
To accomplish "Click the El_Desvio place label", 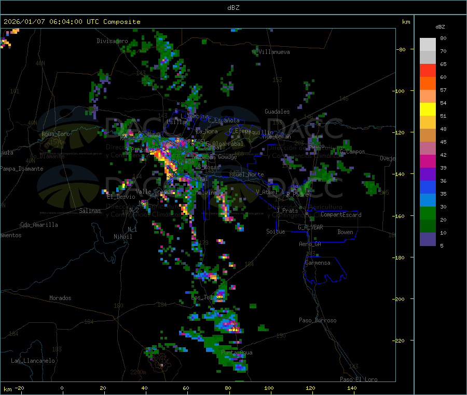I will (x=121, y=197).
